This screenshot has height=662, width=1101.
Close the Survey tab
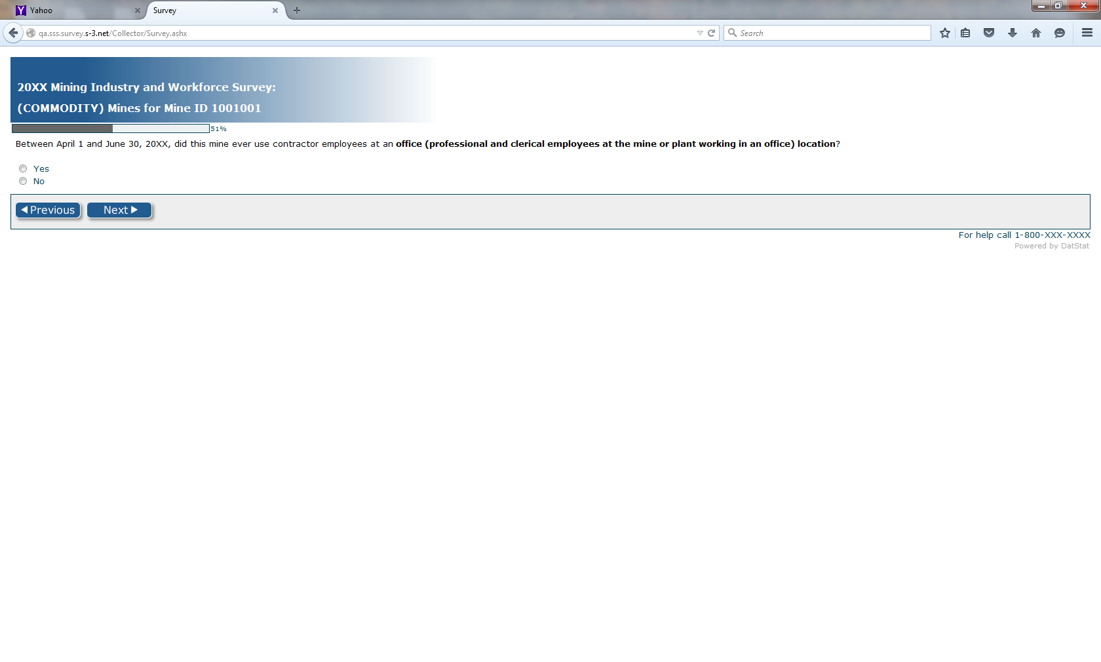click(275, 10)
